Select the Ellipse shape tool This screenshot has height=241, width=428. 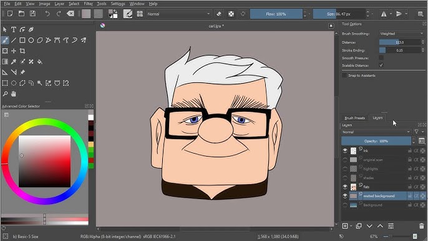[31, 41]
